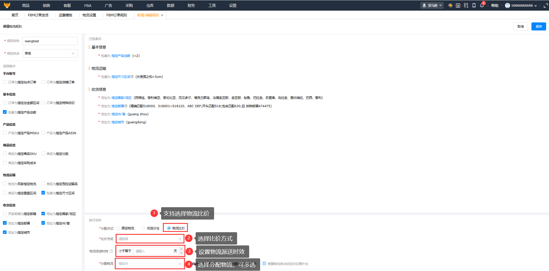Image resolution: width=549 pixels, height=271 pixels.
Task: Select 优选分仓 allocation method
Action: coord(144,228)
